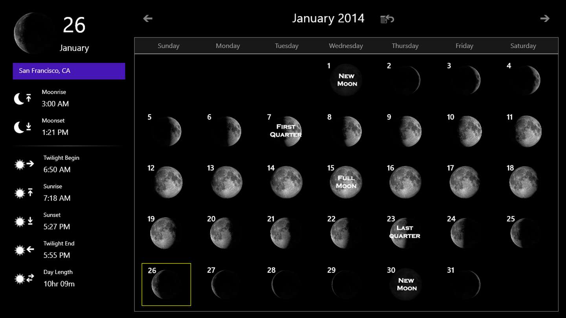The width and height of the screenshot is (566, 318).
Task: Click the Moonrise time 3:00 AM
Action: coord(55,104)
